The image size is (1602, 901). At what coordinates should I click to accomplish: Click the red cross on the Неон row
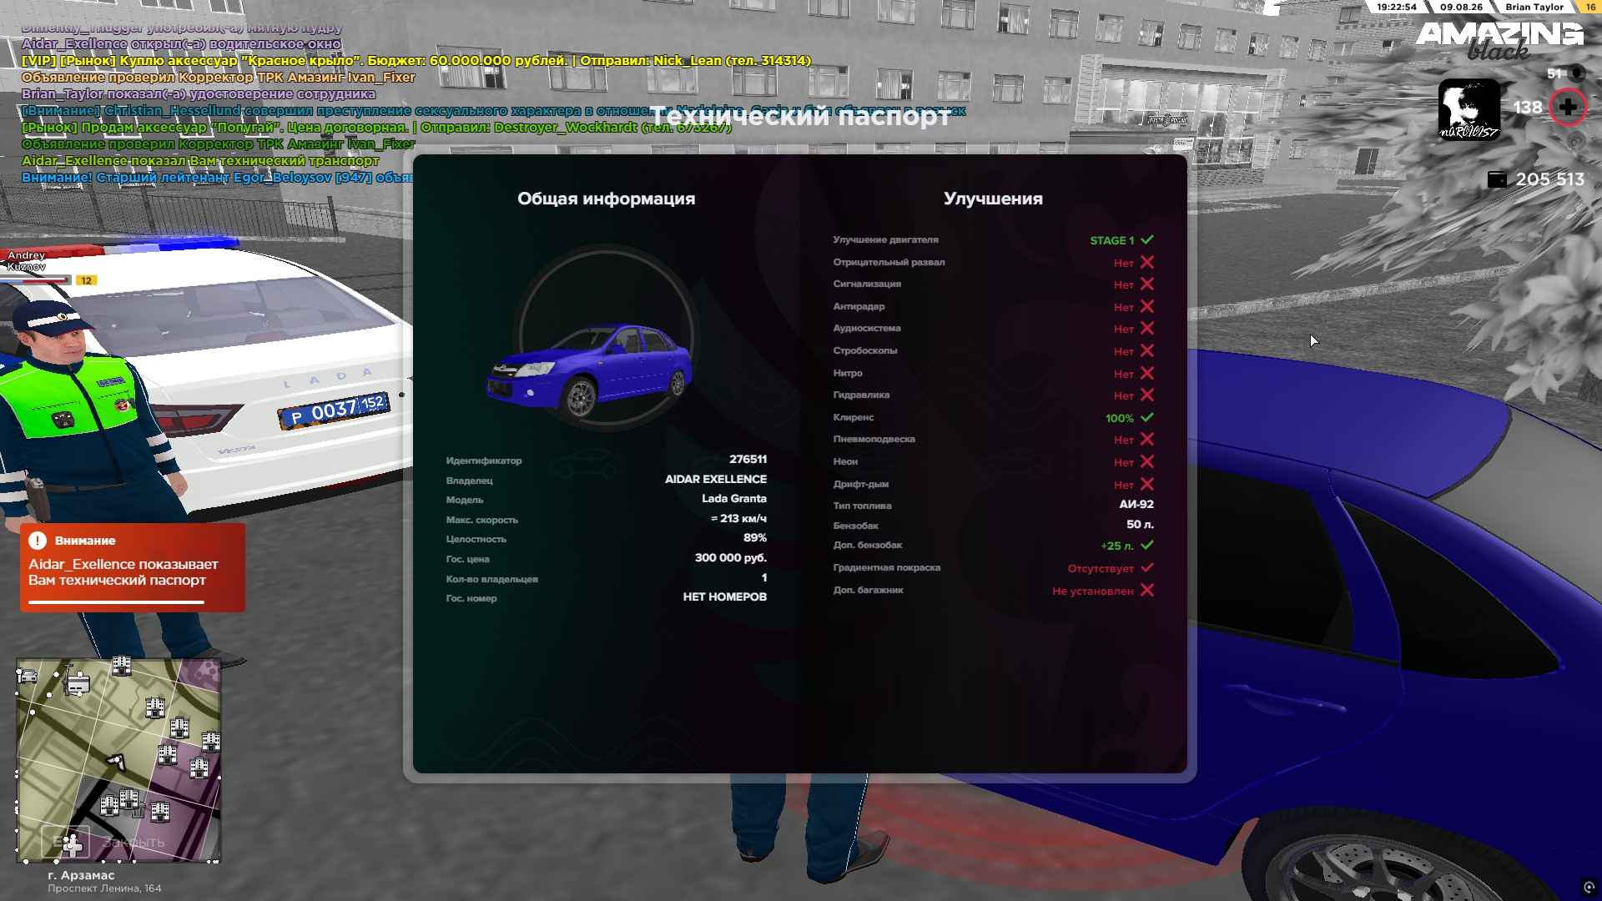[1147, 462]
